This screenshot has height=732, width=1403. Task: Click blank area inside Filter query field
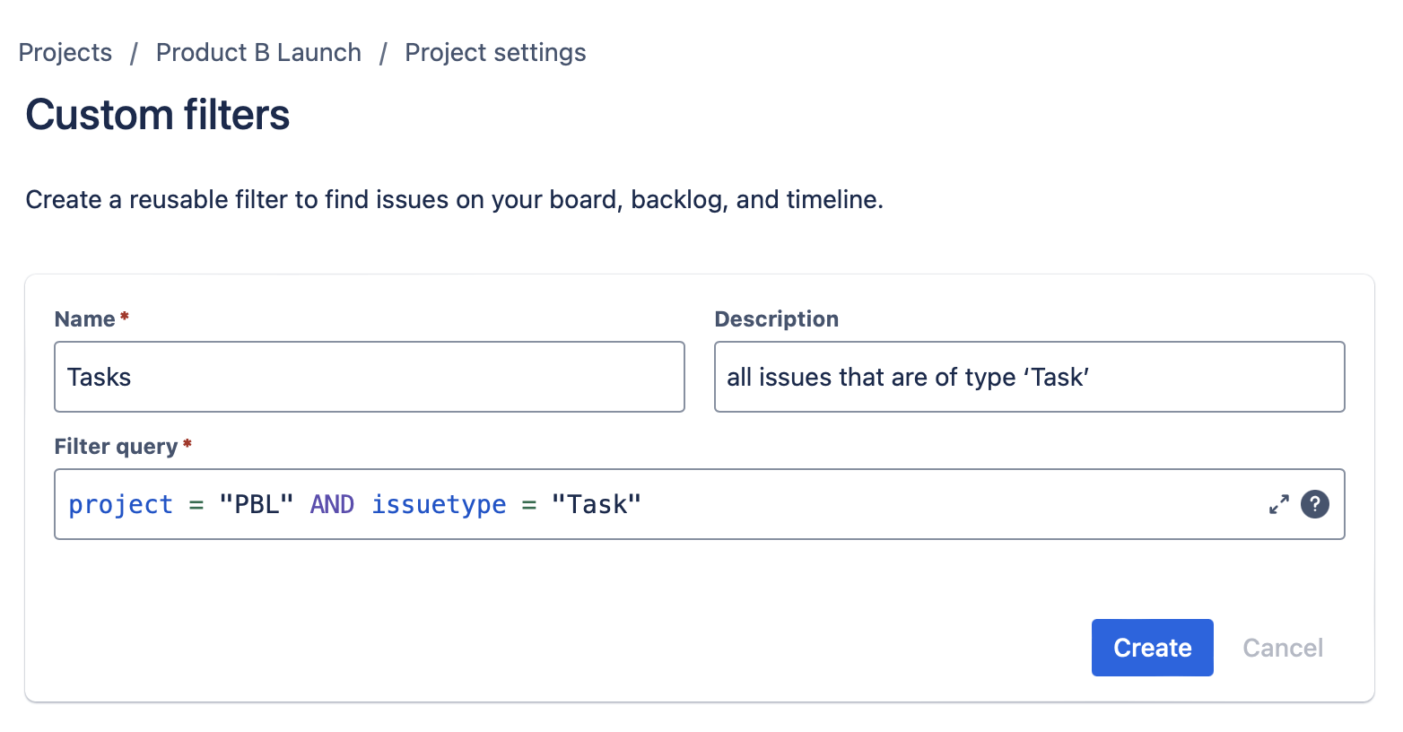point(942,504)
